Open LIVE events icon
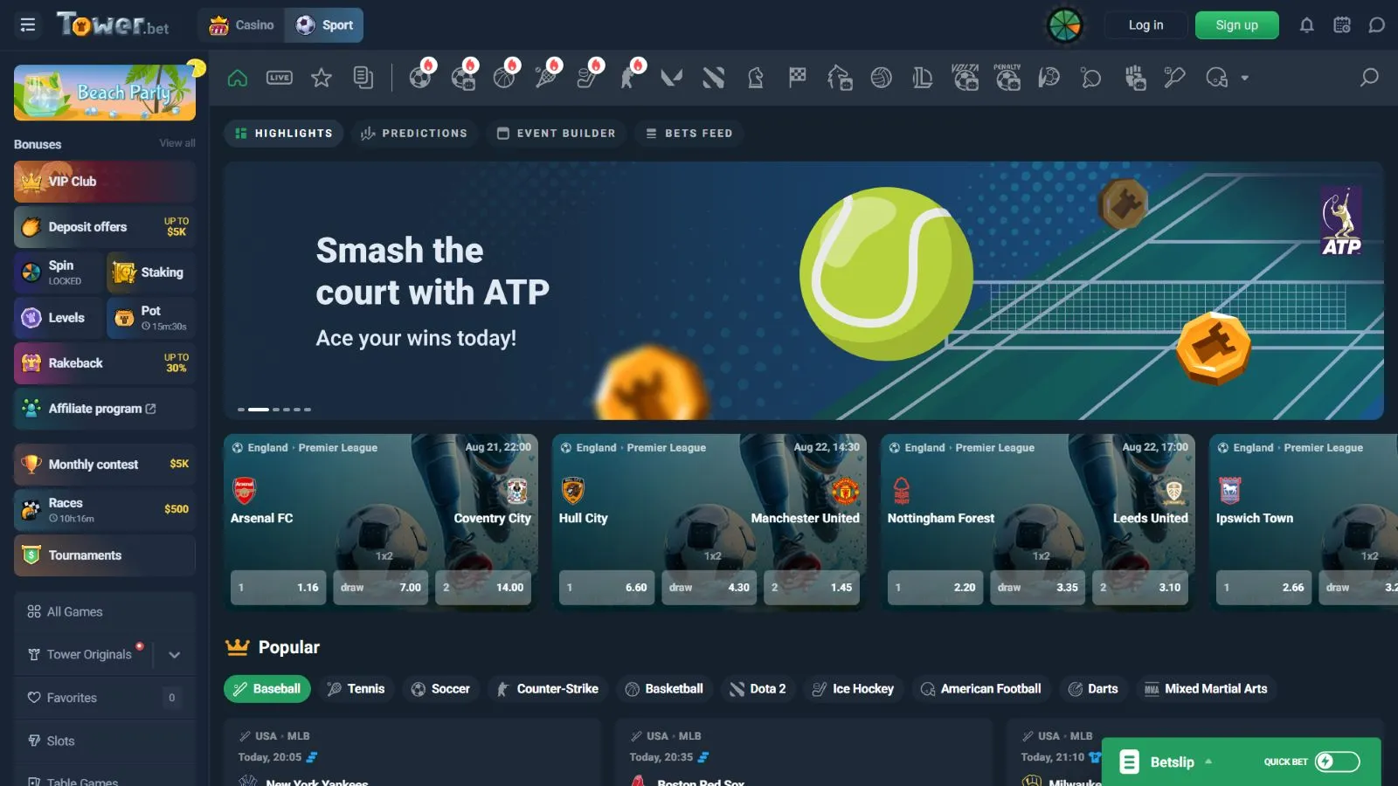1398x786 pixels. click(280, 78)
